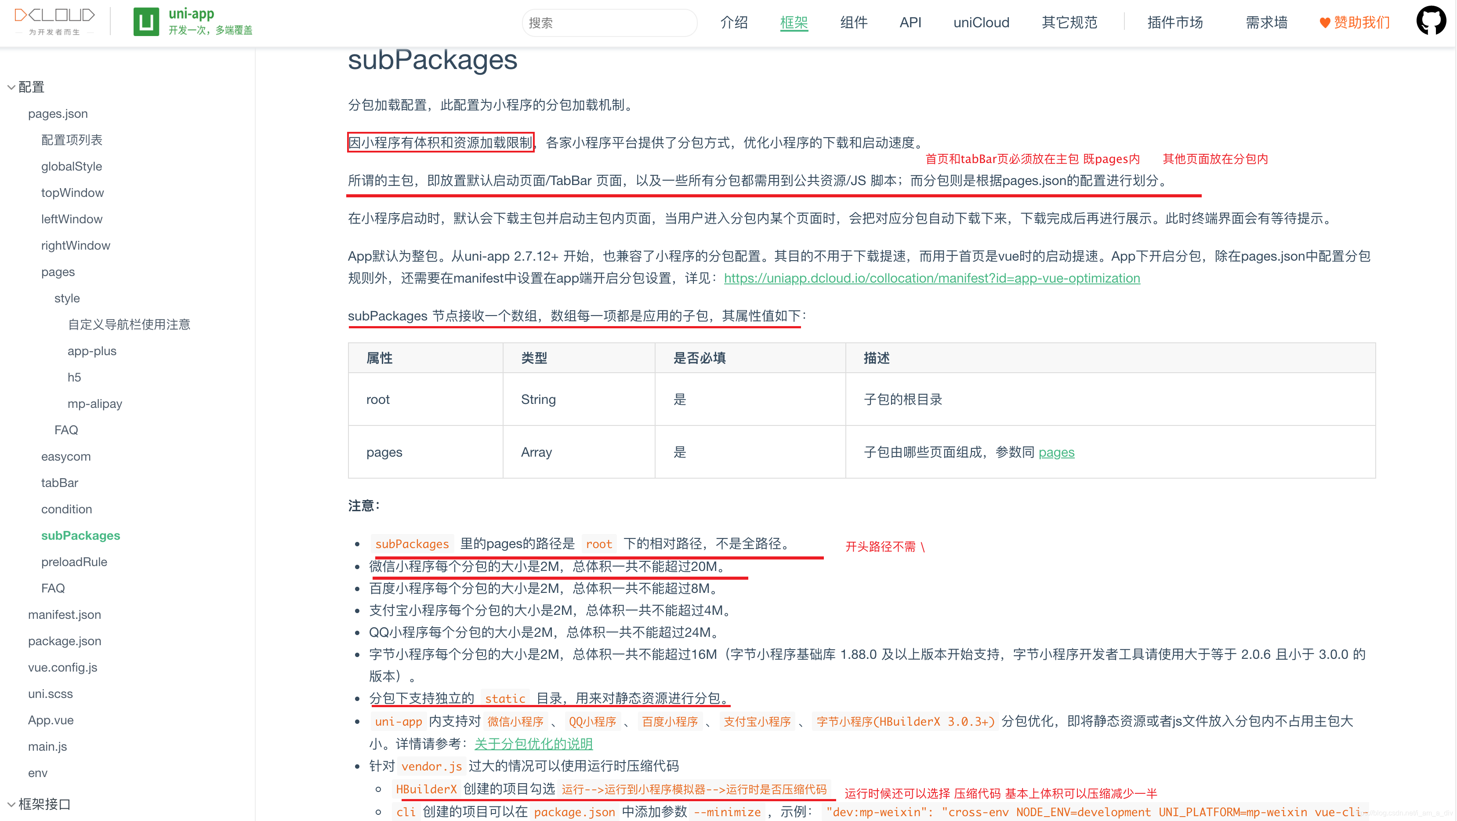
Task: Select the subPackages sidebar entry
Action: [x=80, y=535]
